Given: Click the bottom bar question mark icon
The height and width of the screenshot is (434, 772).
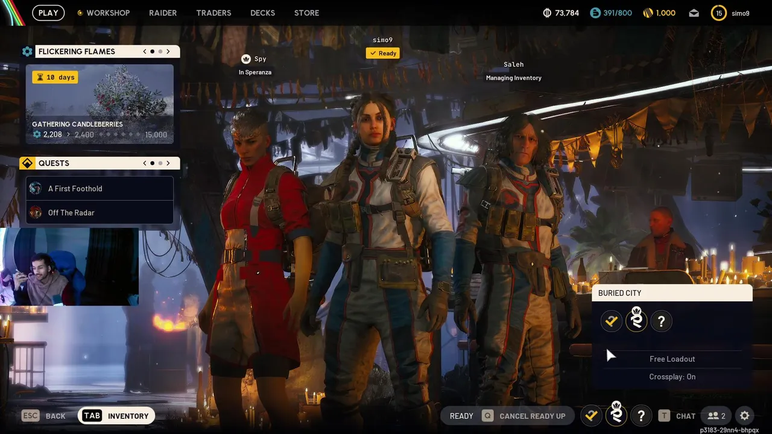Looking at the screenshot, I should pos(641,415).
